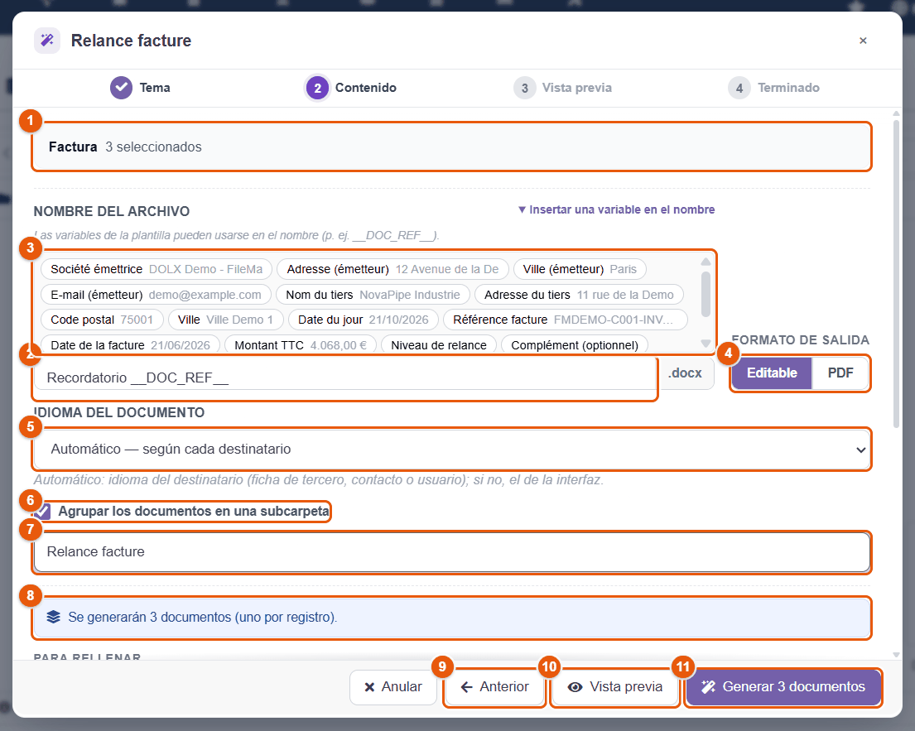Insert the Adresse (émetteur) variable chip
This screenshot has width=915, height=731.
click(x=392, y=269)
